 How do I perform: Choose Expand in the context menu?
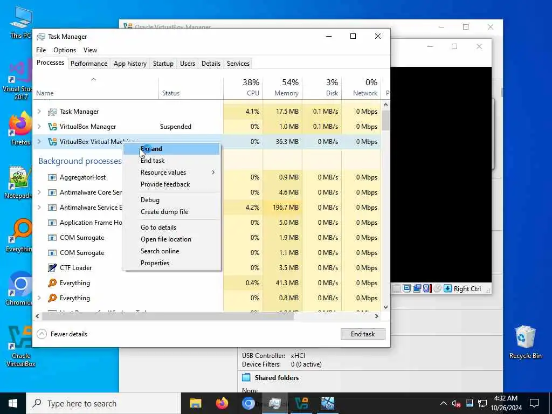point(171,149)
